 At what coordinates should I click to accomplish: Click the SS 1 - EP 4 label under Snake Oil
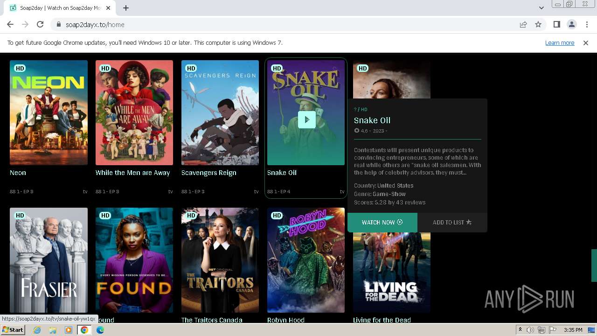pyautogui.click(x=279, y=192)
